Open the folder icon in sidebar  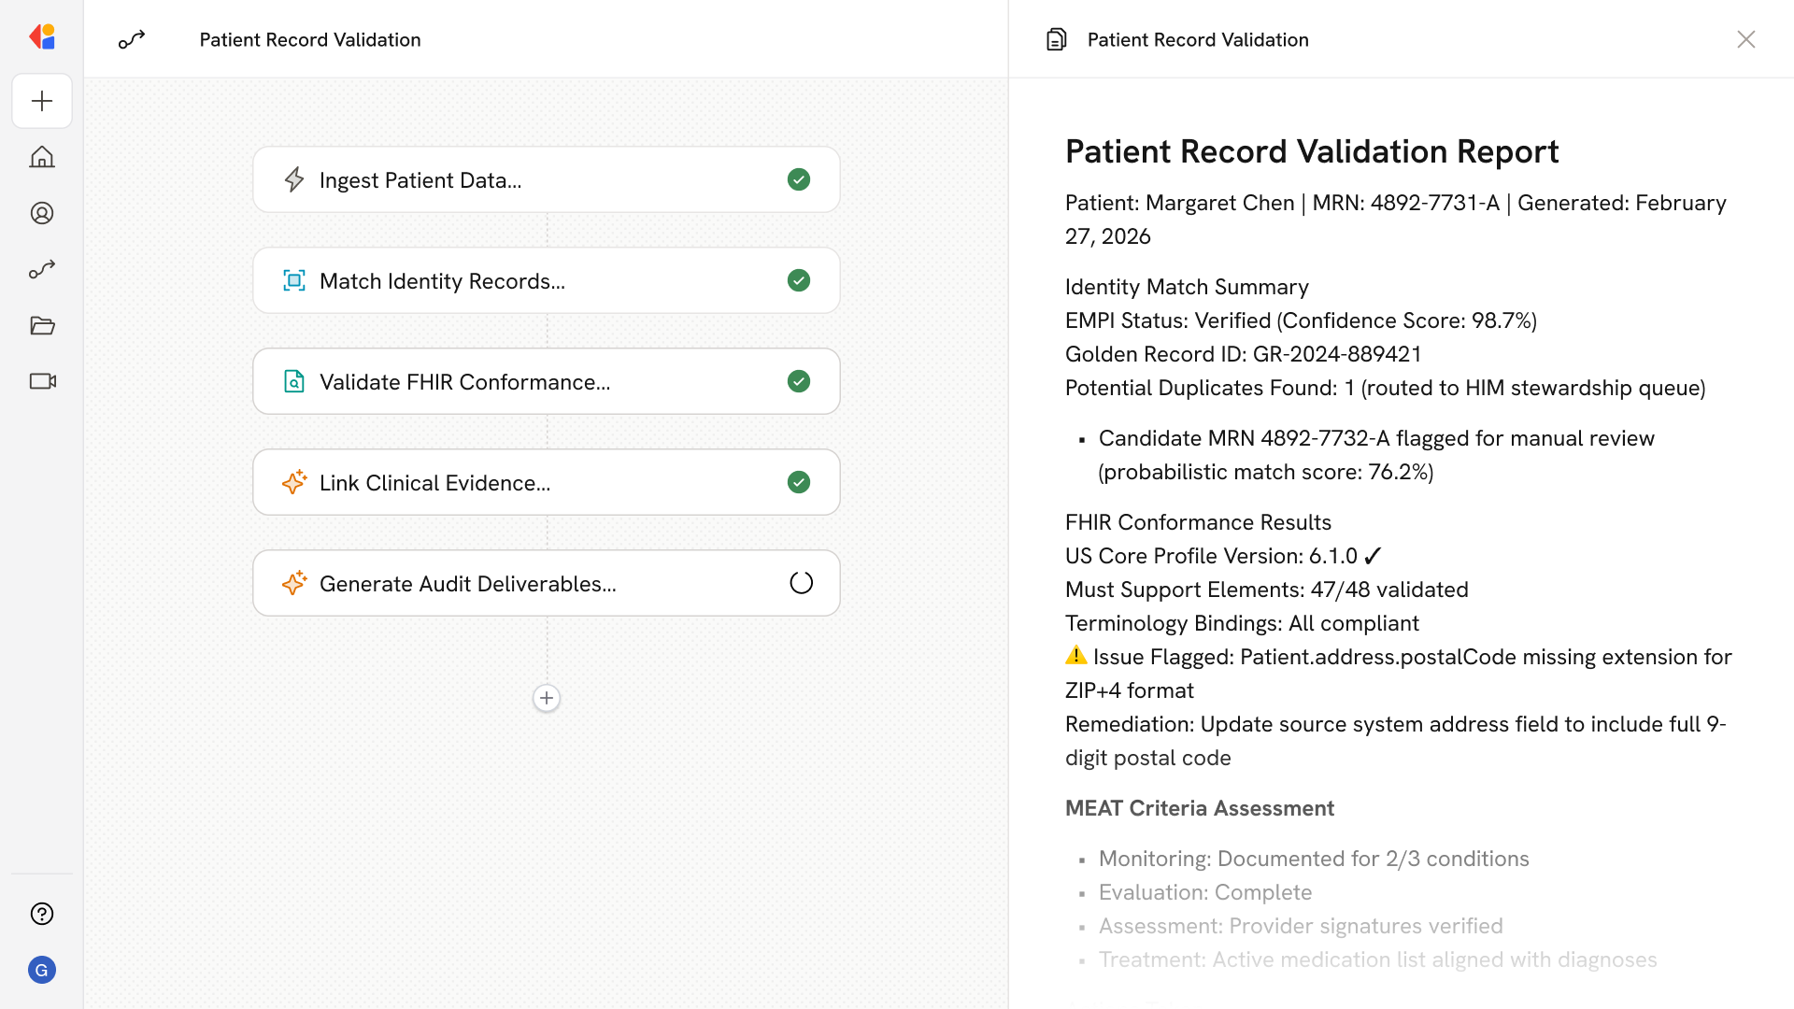[42, 325]
